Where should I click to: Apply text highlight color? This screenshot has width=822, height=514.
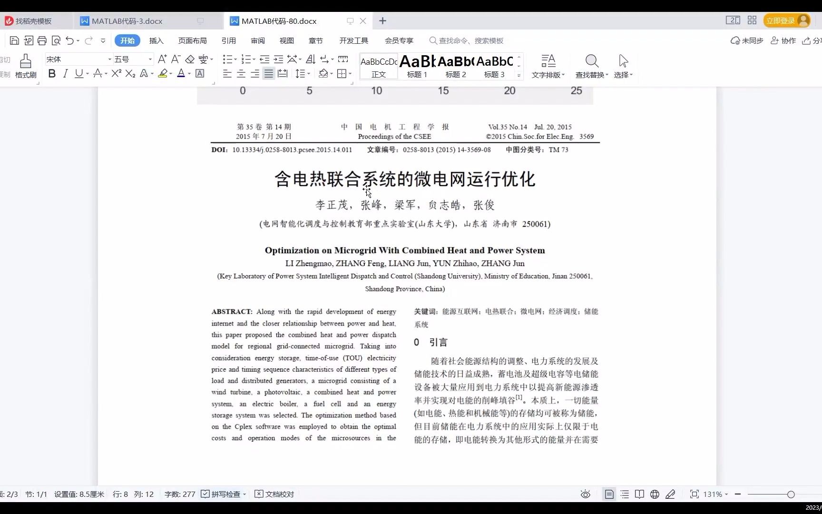[163, 73]
